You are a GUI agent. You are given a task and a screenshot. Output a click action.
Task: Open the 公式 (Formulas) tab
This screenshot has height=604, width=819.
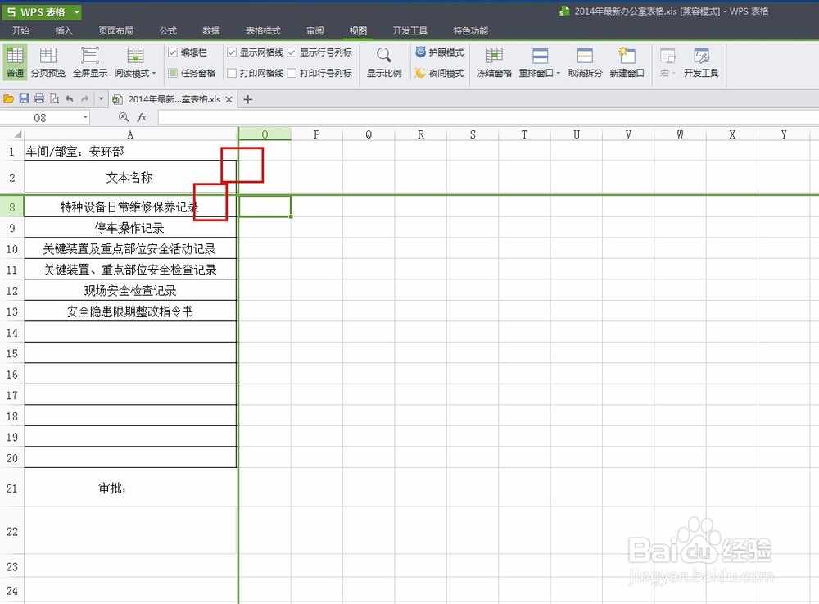tap(168, 31)
